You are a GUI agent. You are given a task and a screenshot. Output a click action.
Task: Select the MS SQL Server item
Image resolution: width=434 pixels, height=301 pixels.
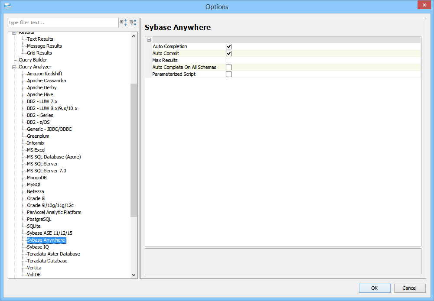42,164
